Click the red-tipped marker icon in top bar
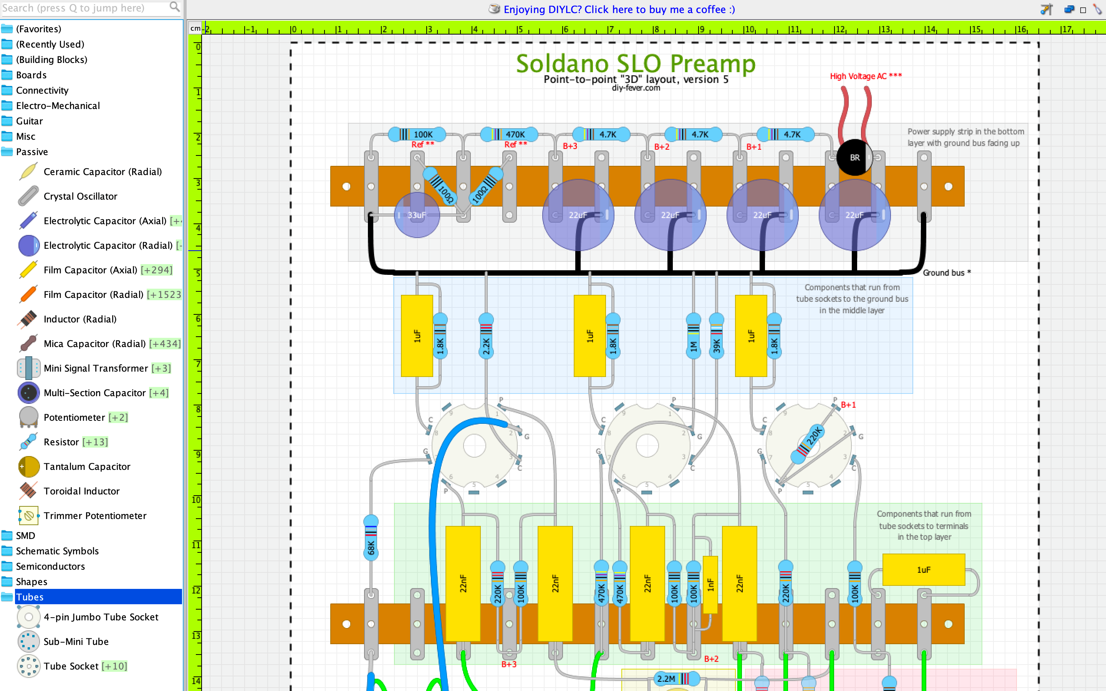The image size is (1106, 691). tap(1098, 9)
